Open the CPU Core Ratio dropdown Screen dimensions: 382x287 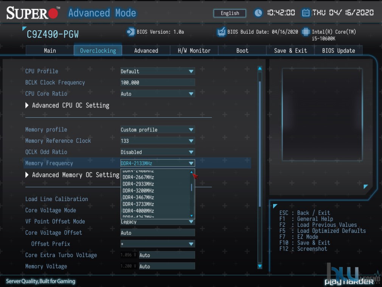pyautogui.click(x=158, y=94)
